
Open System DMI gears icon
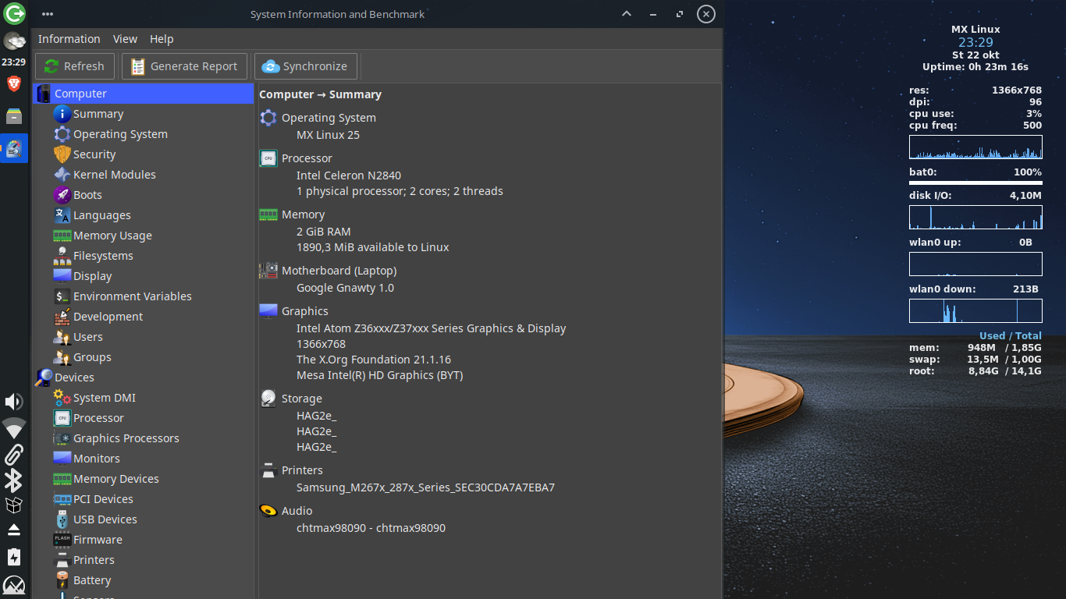click(x=62, y=398)
